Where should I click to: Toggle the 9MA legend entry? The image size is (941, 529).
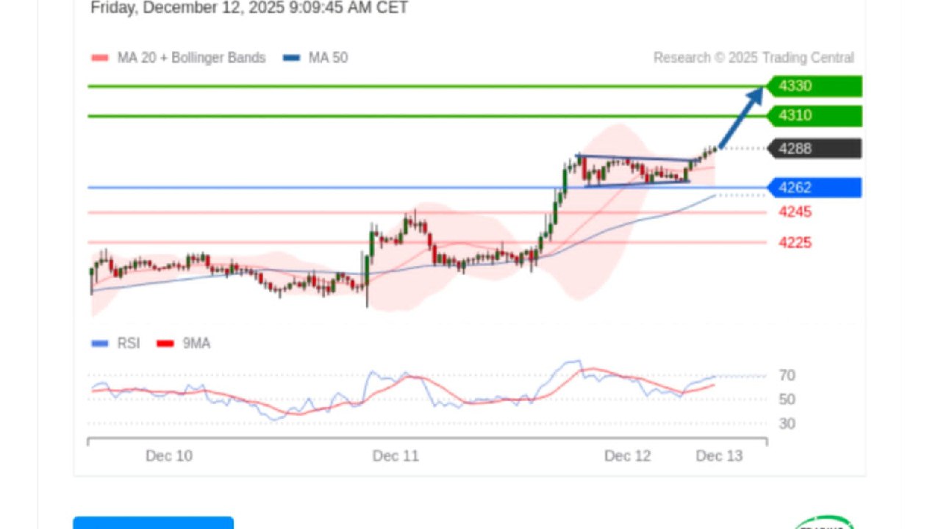[184, 343]
